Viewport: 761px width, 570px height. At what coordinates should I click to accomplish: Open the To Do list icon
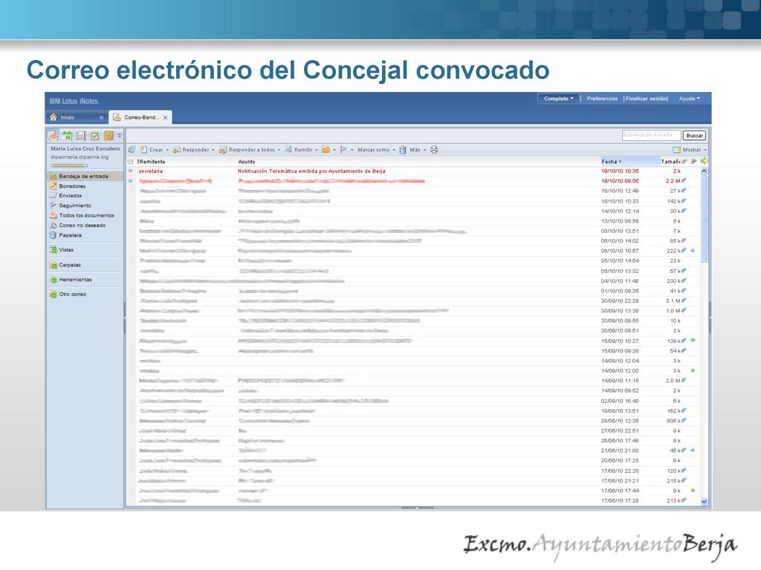94,136
